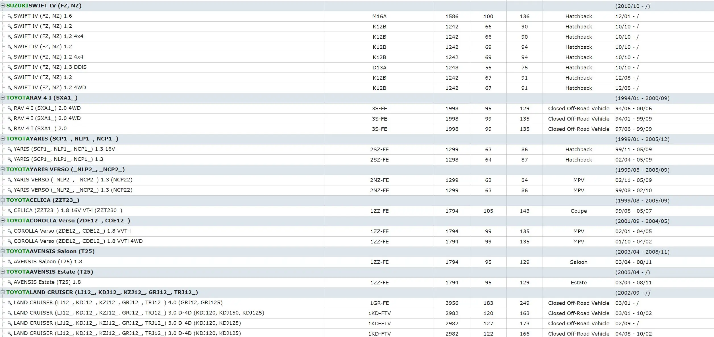Screen dimensions: 714x337
Task: Open AVENSIS Saloon (T25) 1.8 entry
Action: click(x=48, y=262)
